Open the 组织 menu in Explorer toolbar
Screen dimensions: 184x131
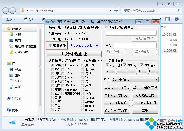11,19
